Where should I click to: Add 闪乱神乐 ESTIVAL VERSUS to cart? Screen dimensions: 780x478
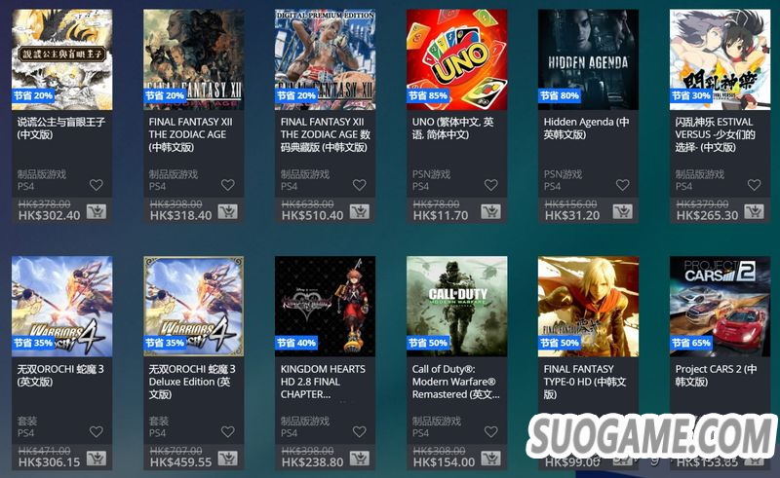coord(754,211)
